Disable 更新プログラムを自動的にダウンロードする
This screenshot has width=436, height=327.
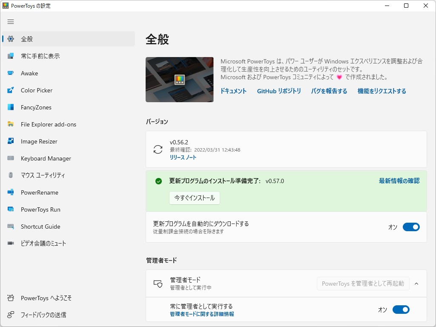411,227
